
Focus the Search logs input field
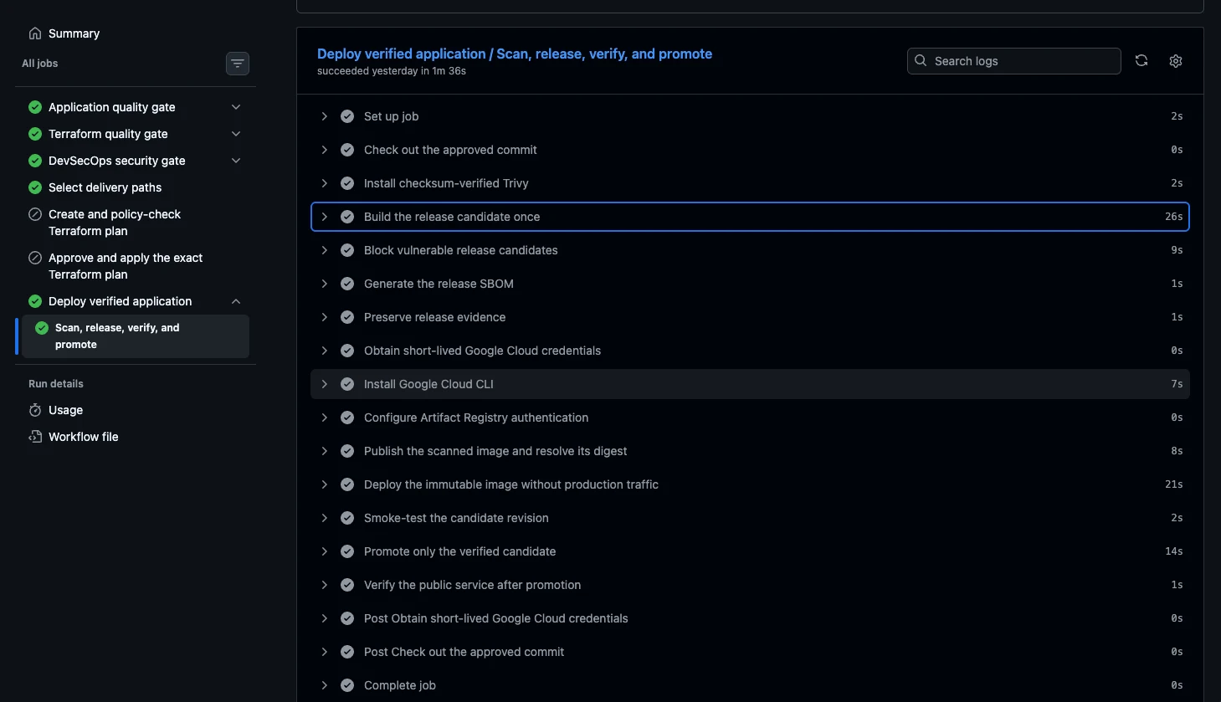click(x=1013, y=61)
